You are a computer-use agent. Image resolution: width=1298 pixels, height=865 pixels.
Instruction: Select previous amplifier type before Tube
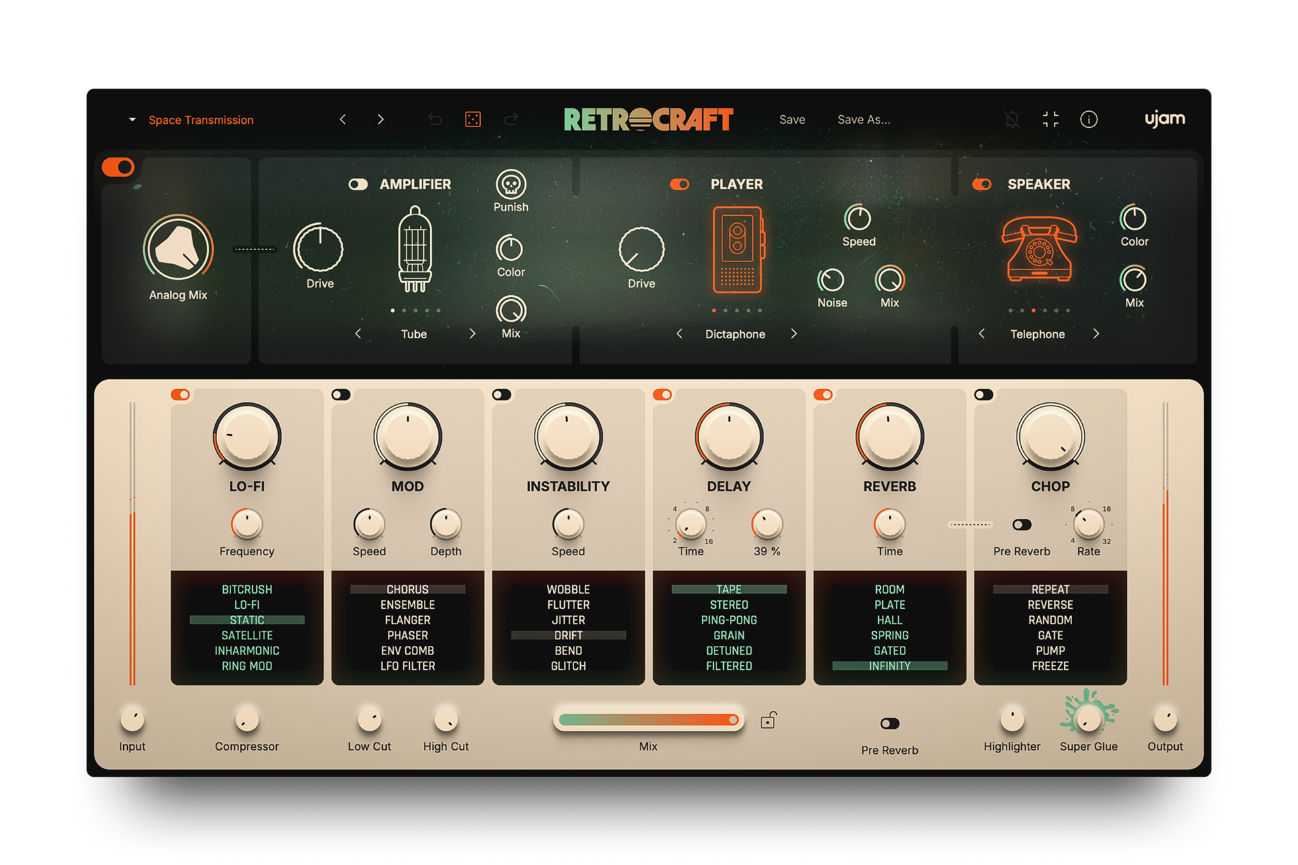[358, 334]
